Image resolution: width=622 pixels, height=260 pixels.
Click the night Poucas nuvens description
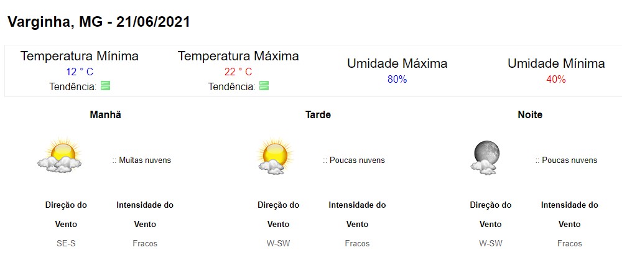(x=566, y=160)
